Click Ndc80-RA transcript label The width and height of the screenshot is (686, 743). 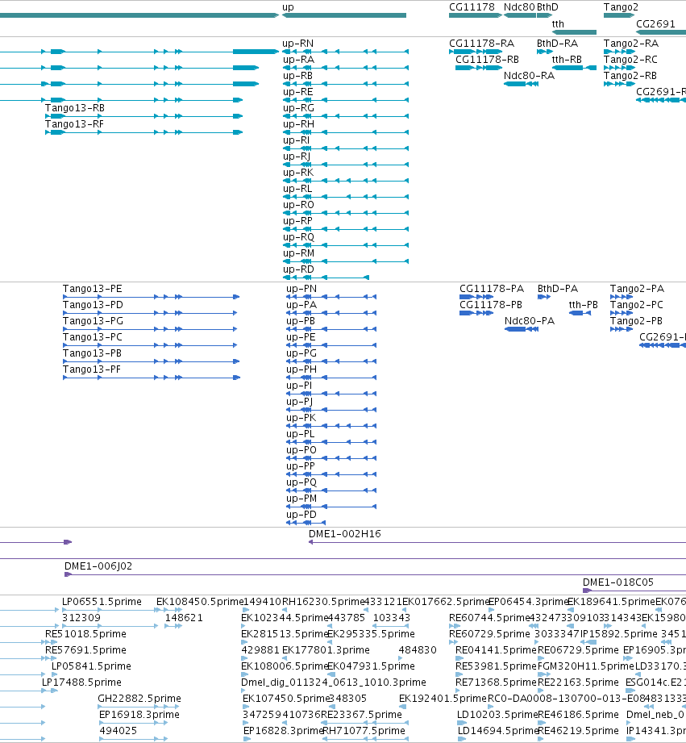(529, 76)
